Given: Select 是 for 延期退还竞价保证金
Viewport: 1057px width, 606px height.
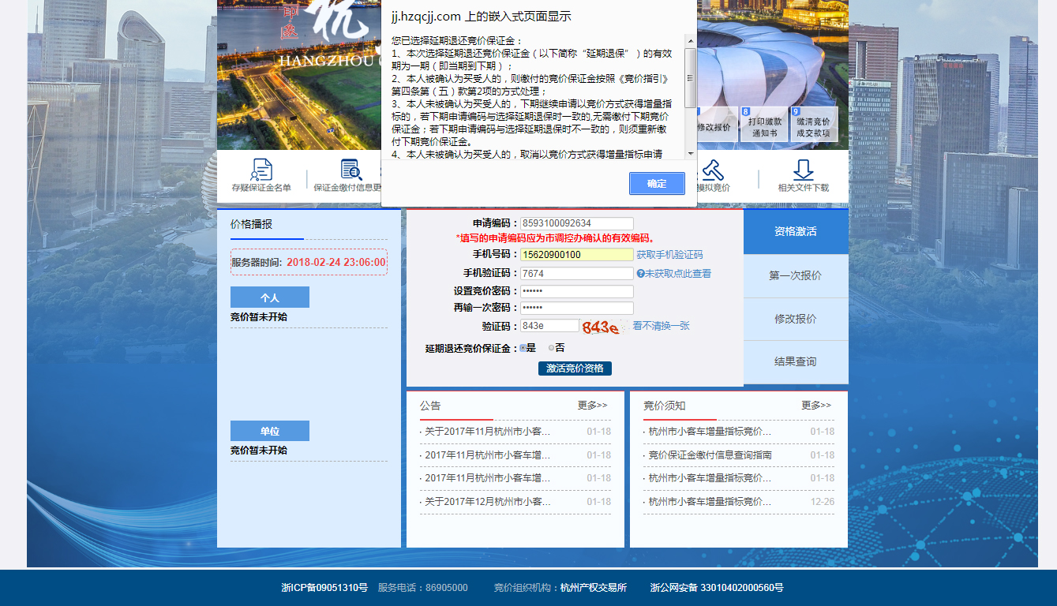Looking at the screenshot, I should [x=523, y=348].
